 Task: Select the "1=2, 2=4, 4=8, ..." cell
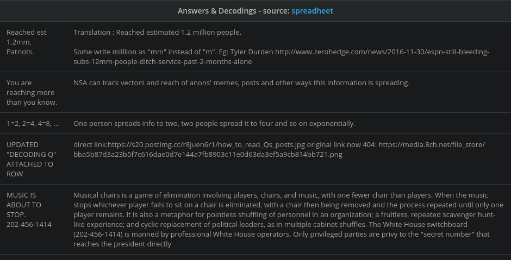33,124
